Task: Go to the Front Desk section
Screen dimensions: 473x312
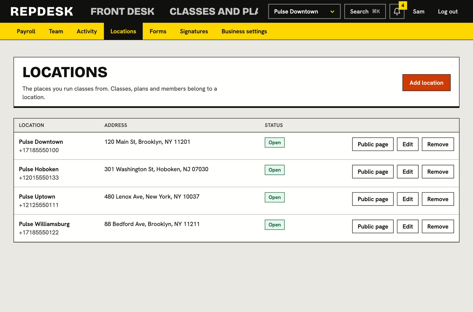Action: [x=122, y=12]
